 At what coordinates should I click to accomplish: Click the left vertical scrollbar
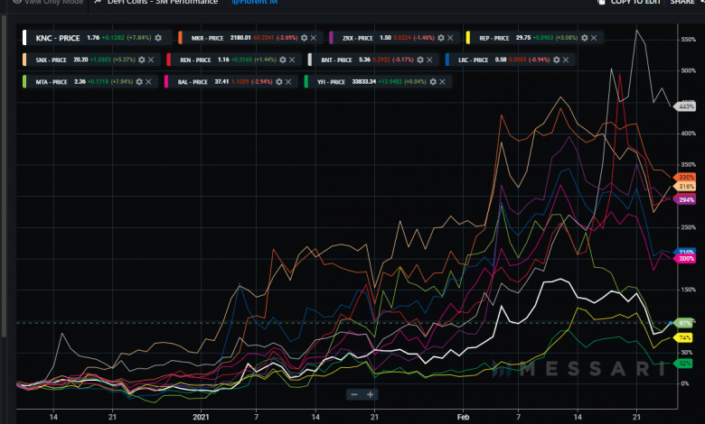point(4,176)
